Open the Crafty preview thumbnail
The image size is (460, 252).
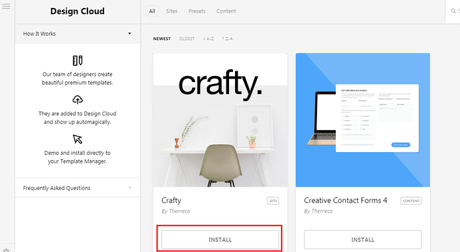[220, 120]
